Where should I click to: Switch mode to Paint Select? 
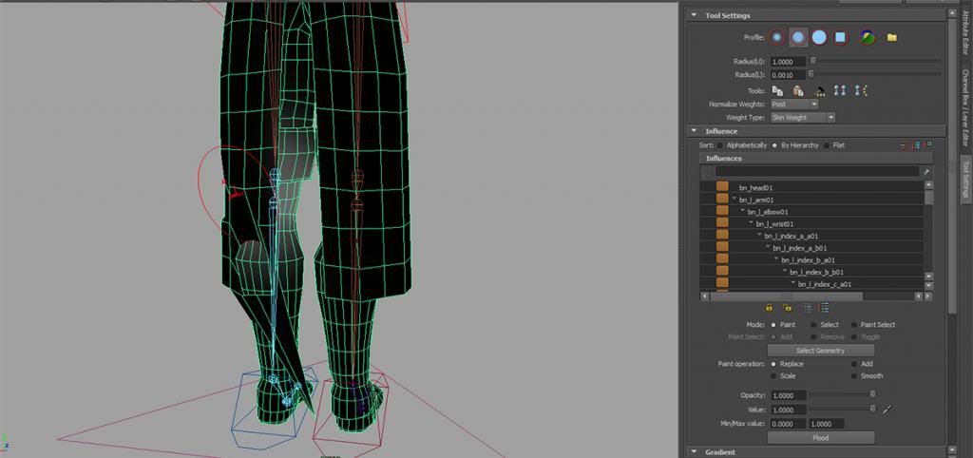click(854, 325)
